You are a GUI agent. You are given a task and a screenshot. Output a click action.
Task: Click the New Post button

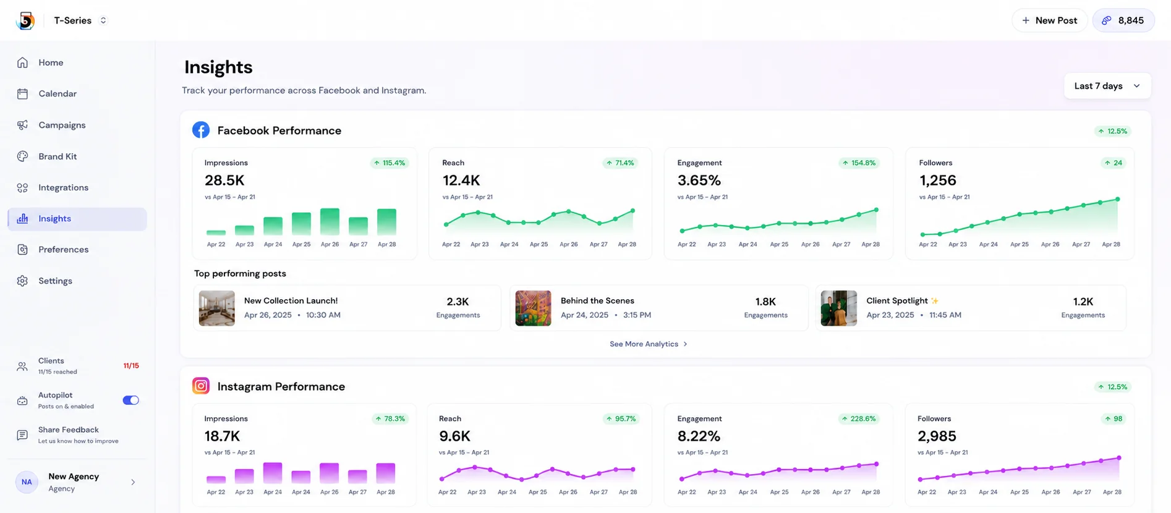point(1049,20)
